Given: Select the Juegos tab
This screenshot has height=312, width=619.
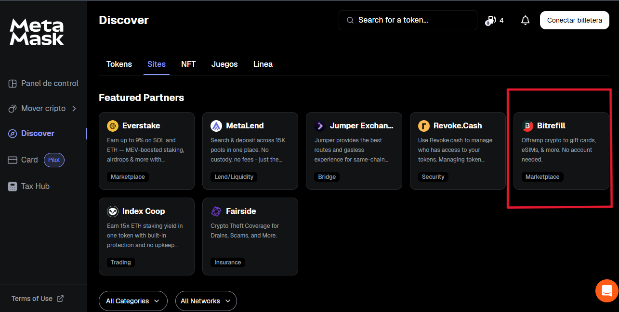Looking at the screenshot, I should [x=224, y=64].
